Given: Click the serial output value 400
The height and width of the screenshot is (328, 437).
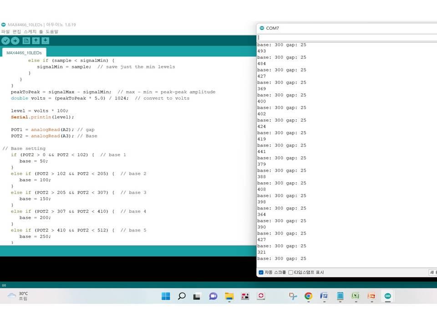Looking at the screenshot, I should click(x=261, y=101).
